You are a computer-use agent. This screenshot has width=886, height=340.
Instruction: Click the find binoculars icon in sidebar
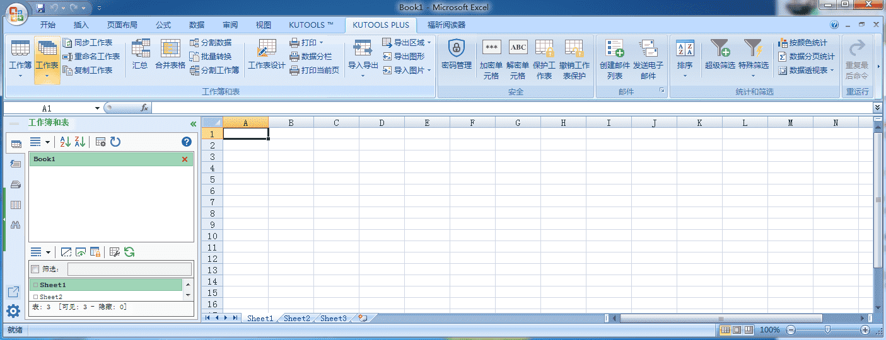[16, 225]
